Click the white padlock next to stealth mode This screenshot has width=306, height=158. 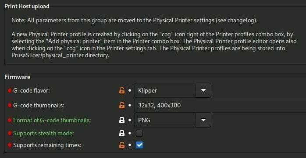122,133
